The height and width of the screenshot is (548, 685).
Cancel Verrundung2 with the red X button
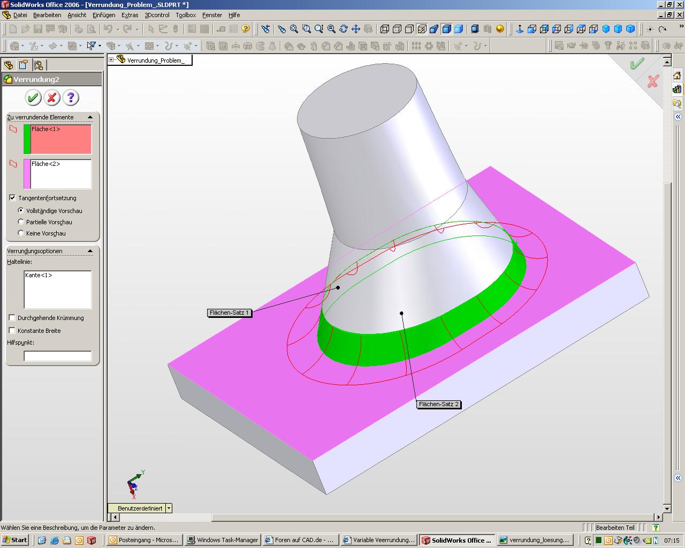pyautogui.click(x=52, y=97)
